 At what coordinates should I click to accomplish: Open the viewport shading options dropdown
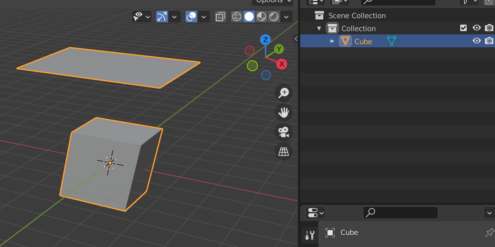[286, 17]
